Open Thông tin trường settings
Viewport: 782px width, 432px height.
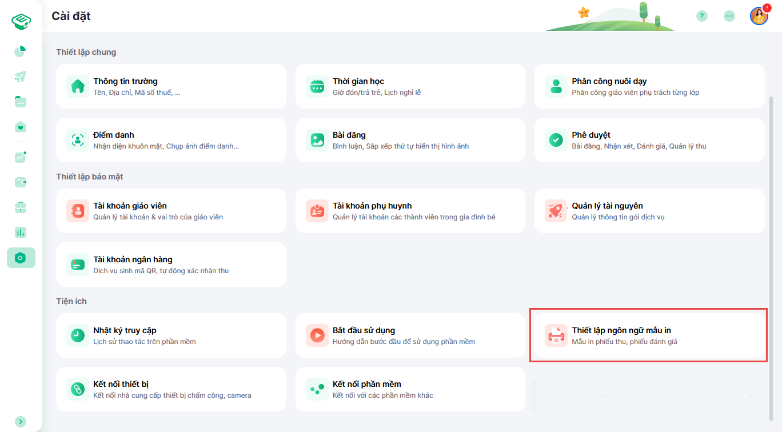(171, 86)
